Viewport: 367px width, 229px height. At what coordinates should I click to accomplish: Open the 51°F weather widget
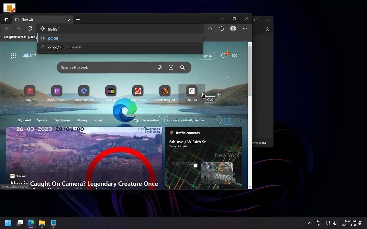(30, 55)
